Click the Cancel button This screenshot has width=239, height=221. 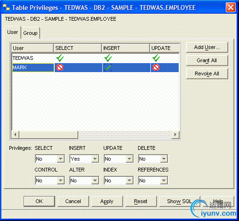click(x=73, y=201)
